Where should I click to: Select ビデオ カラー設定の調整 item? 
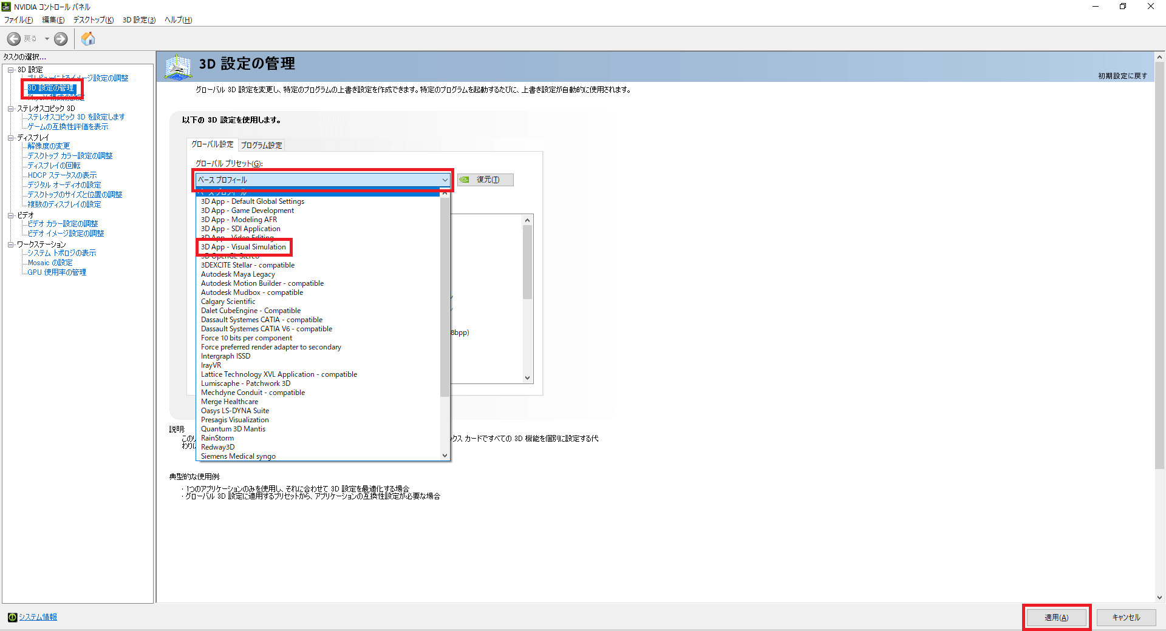coord(63,224)
